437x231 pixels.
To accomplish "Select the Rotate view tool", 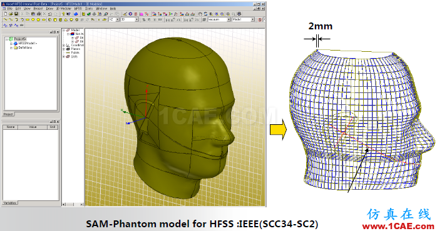I will pyautogui.click(x=205, y=14).
